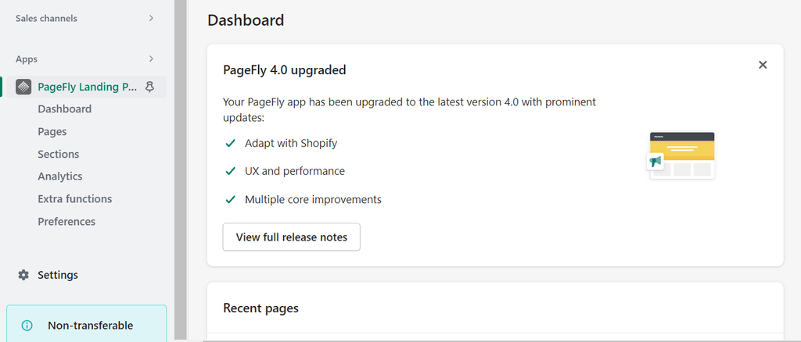The width and height of the screenshot is (801, 342).
Task: Open the PageFly Landing Page app
Action: pyautogui.click(x=88, y=87)
